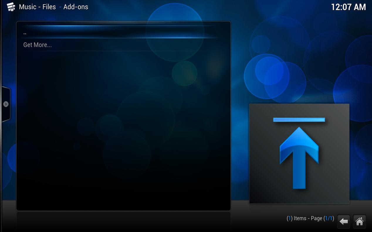This screenshot has width=372, height=232.
Task: Click the empty file list panel area
Action: 123,126
